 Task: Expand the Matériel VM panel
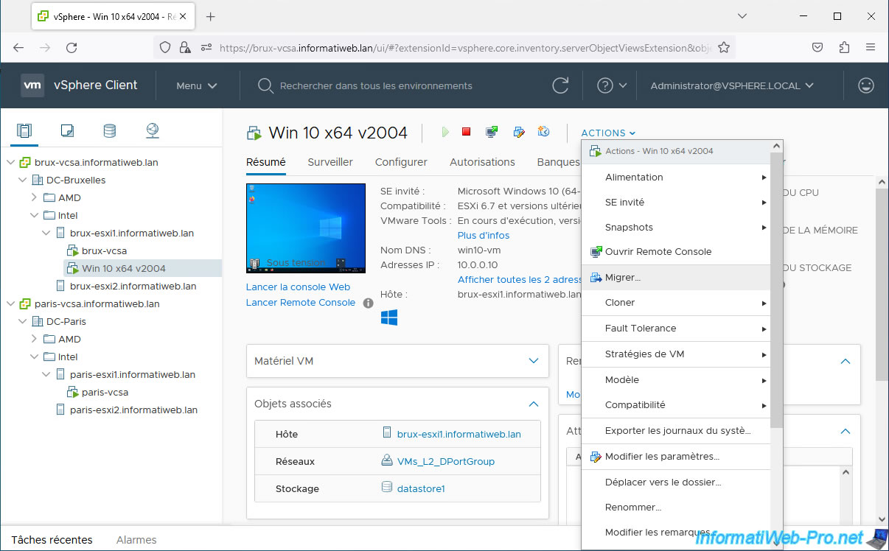click(x=534, y=361)
